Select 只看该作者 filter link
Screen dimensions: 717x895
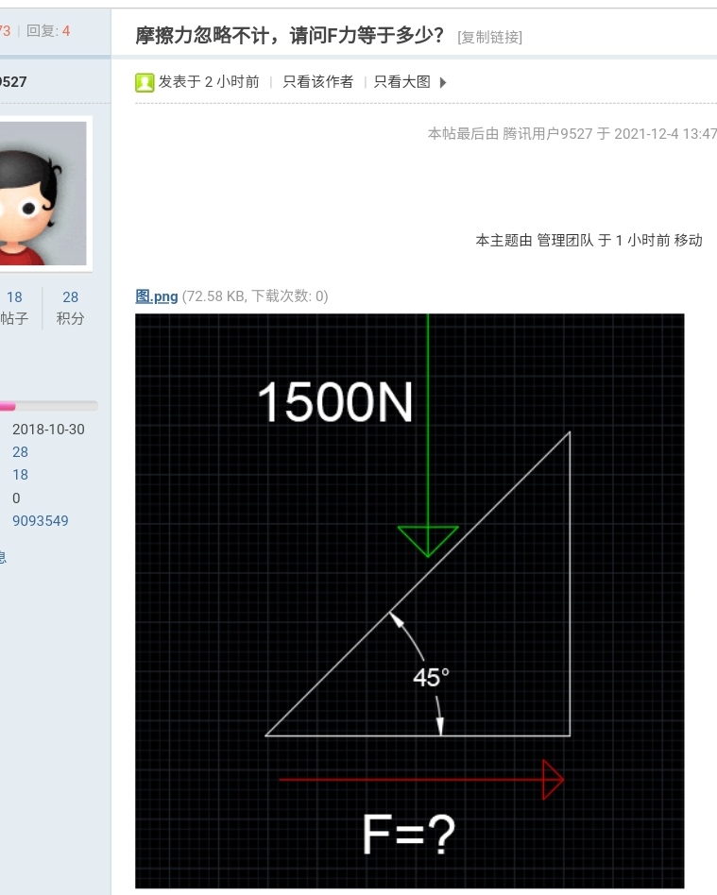point(318,82)
